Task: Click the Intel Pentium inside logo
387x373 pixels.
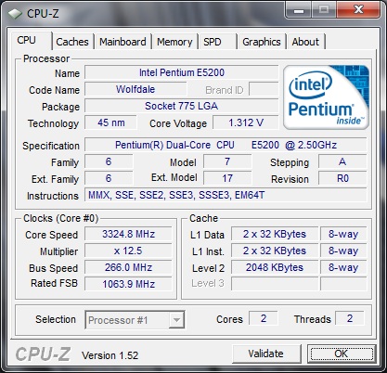Action: pyautogui.click(x=326, y=97)
